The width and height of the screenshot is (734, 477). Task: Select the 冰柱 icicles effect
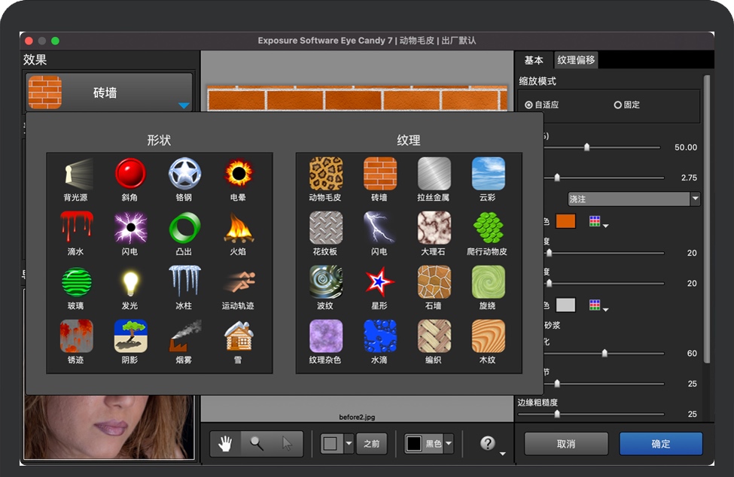184,282
